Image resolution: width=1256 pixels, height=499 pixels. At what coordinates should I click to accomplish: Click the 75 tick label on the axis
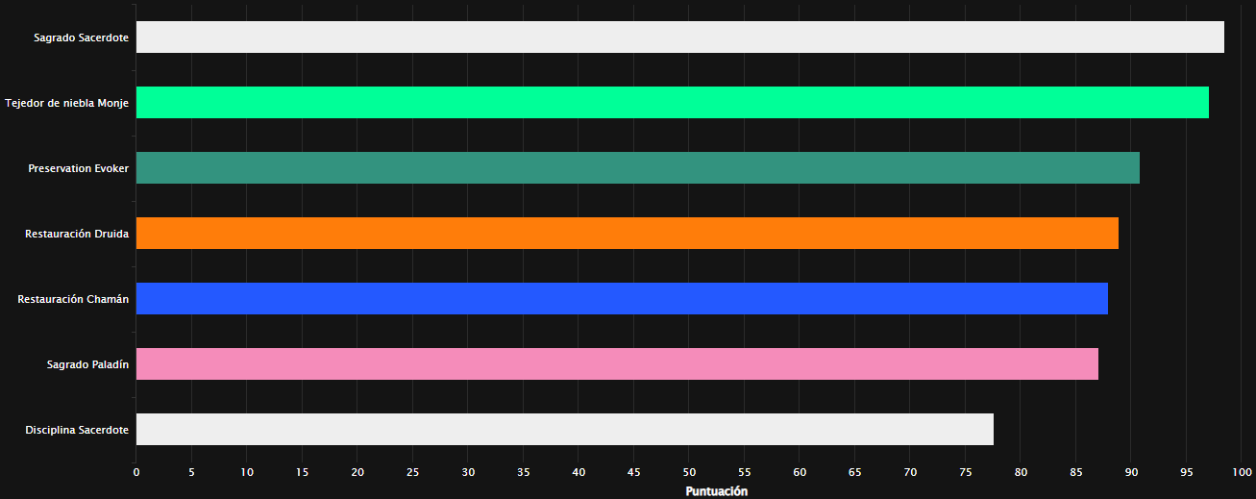(x=966, y=472)
